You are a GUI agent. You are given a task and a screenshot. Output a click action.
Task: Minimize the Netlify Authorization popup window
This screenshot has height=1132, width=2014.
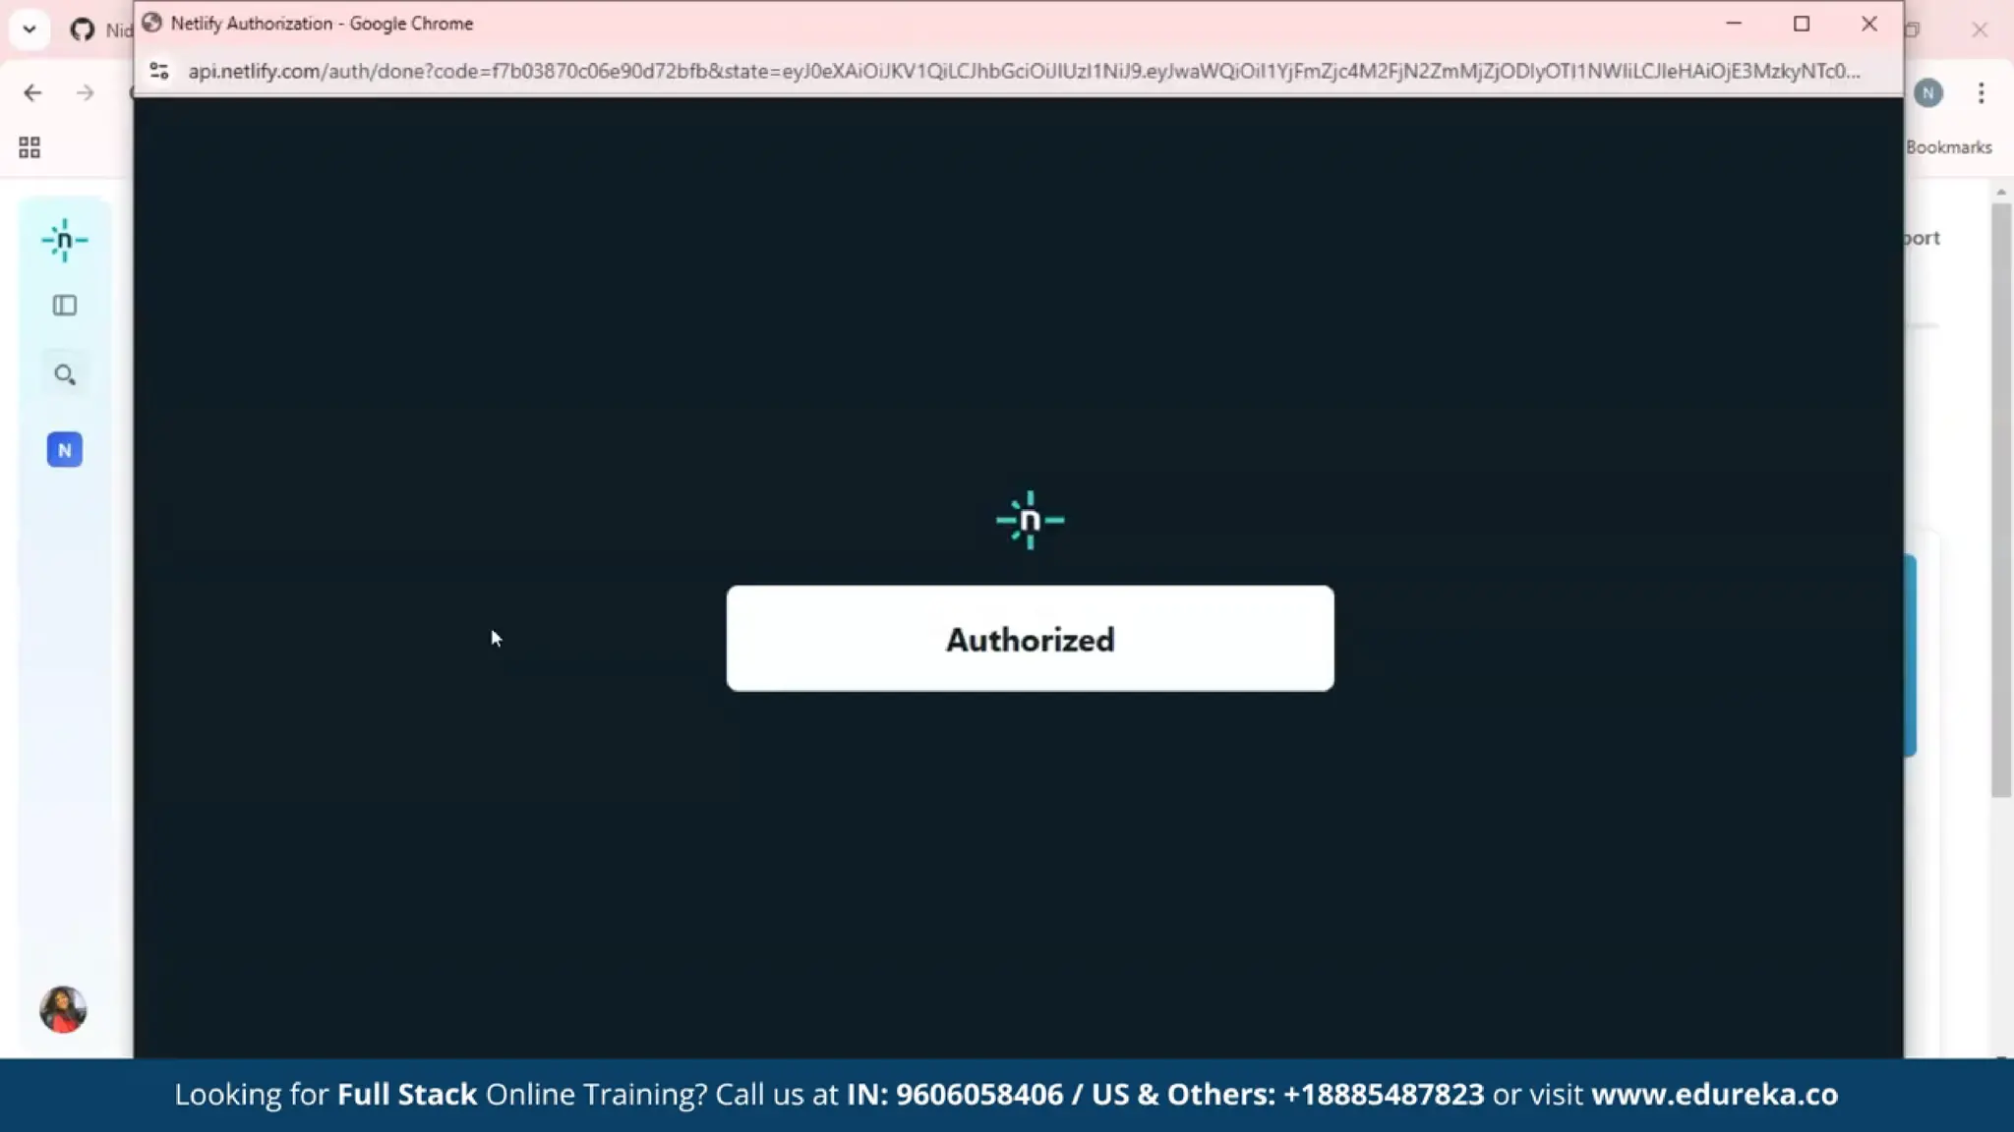(x=1734, y=24)
